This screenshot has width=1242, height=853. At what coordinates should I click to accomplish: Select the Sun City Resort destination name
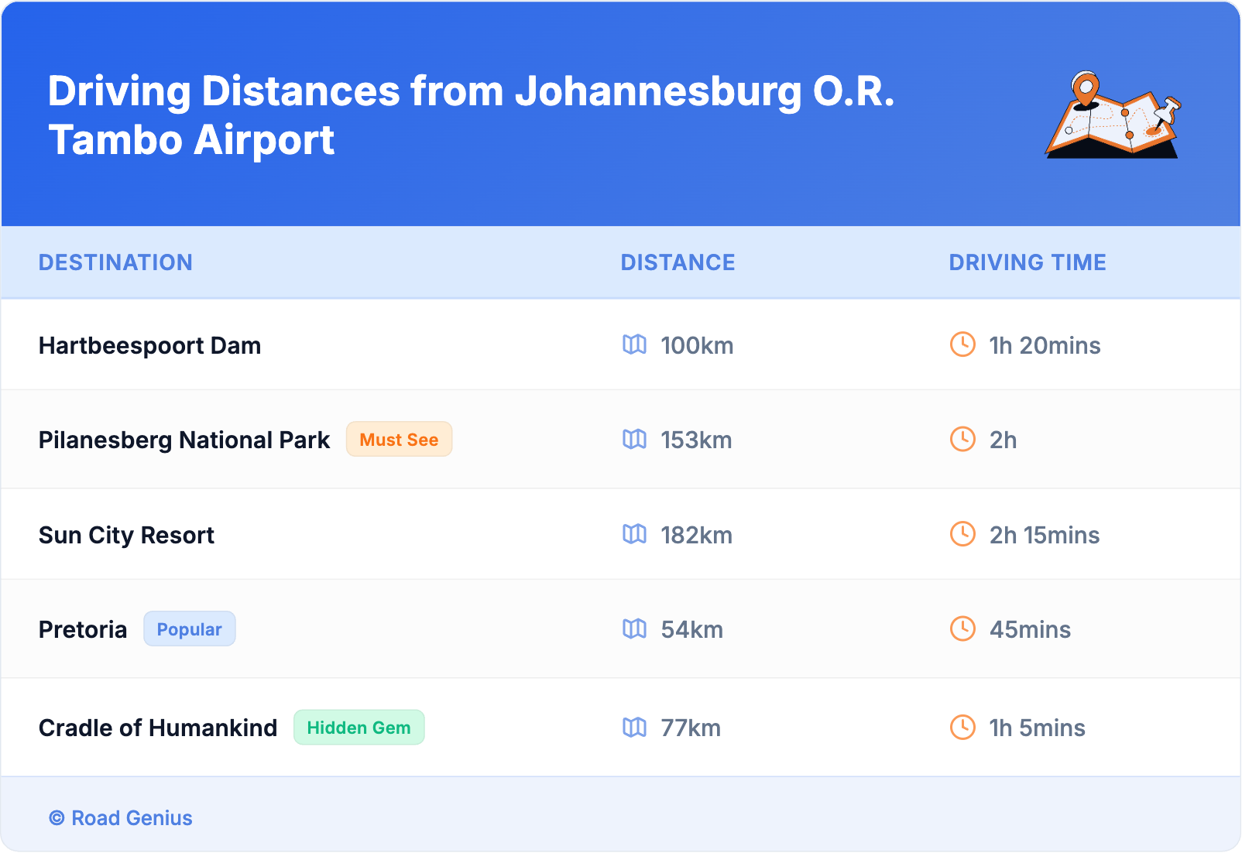tap(126, 535)
